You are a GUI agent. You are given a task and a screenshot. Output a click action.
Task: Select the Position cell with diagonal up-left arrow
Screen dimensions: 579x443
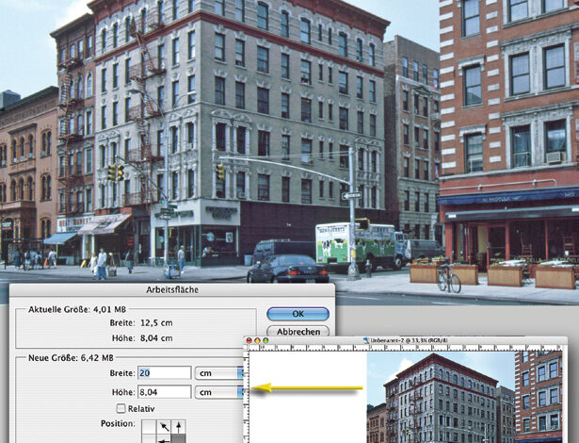tap(164, 427)
